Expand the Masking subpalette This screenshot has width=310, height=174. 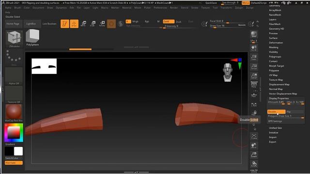click(x=273, y=47)
